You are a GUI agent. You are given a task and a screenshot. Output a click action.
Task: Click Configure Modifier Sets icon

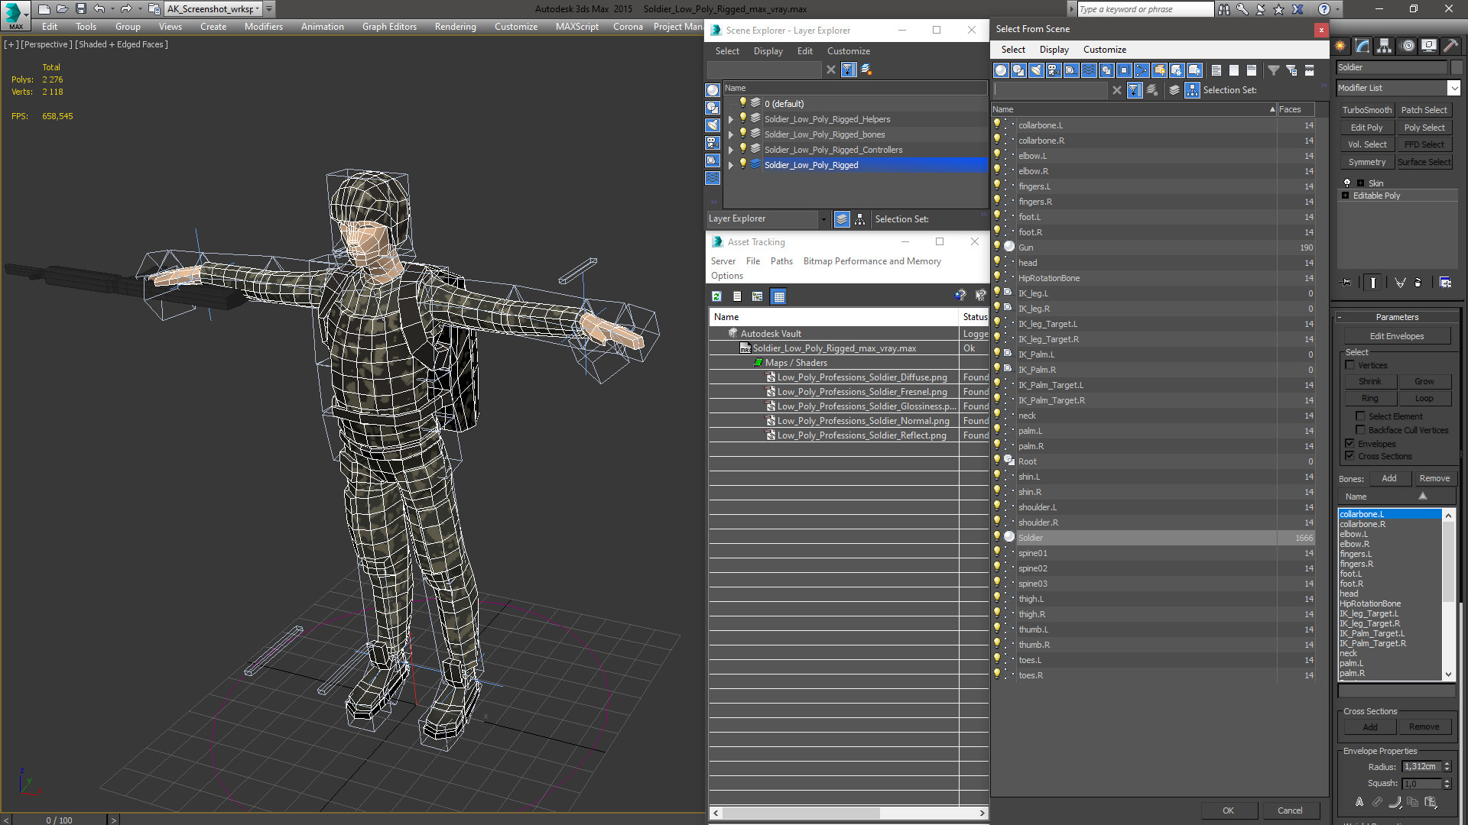[x=1445, y=283]
